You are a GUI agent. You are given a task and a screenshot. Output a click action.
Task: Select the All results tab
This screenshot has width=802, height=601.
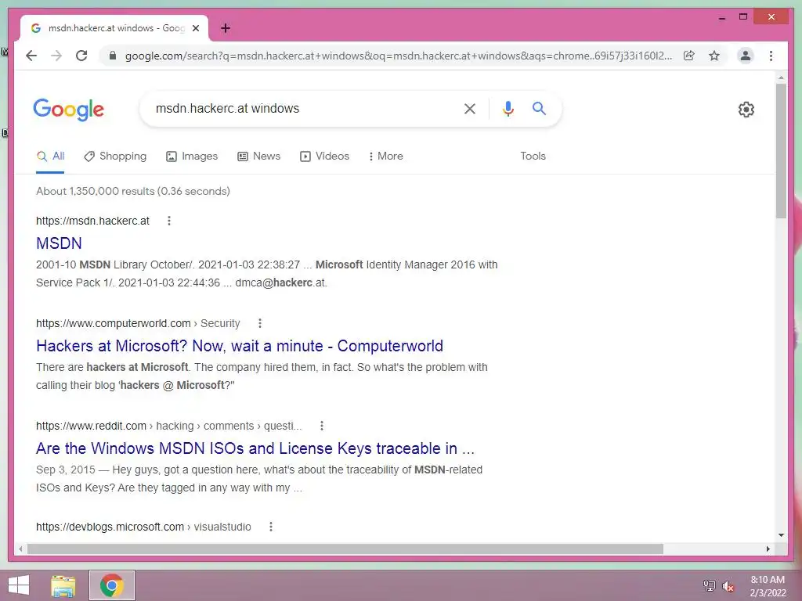pyautogui.click(x=50, y=157)
